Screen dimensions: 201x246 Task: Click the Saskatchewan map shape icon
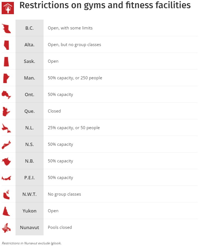[x=6, y=62]
